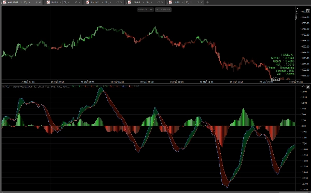This screenshot has height=193, width=311.
Task: Open symbol dropdown arrow on first tab
Action: click(x=21, y=3)
